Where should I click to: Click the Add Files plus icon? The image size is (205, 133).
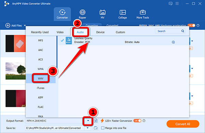8,25
